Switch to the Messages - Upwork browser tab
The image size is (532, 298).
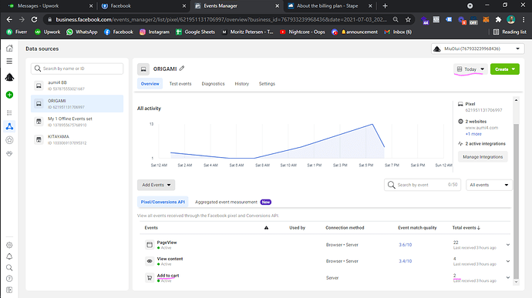50,5
